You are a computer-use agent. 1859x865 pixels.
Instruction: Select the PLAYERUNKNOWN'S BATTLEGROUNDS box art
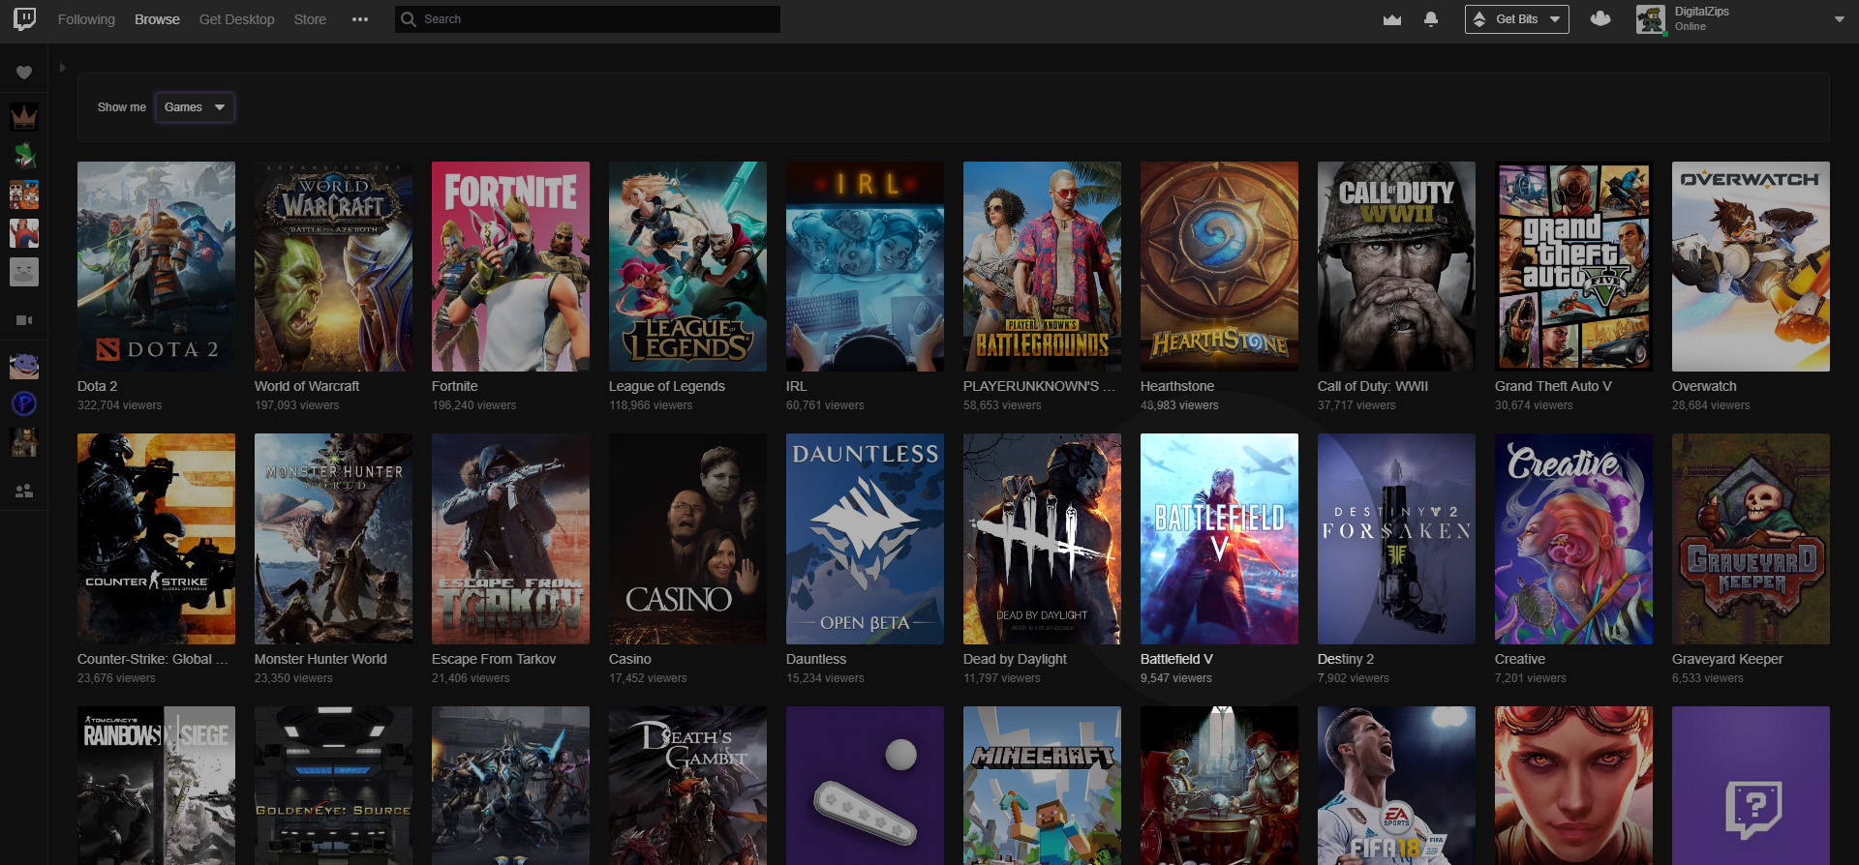coord(1042,266)
